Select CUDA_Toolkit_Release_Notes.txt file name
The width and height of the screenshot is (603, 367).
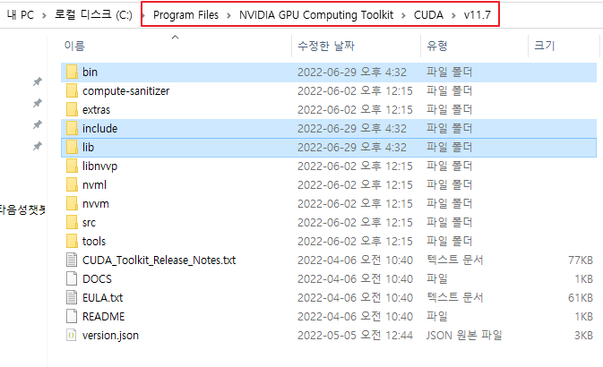(159, 260)
